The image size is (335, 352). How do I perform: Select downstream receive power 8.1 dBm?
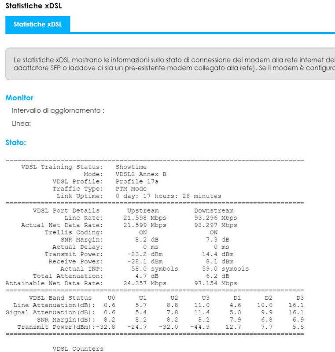tap(220, 261)
